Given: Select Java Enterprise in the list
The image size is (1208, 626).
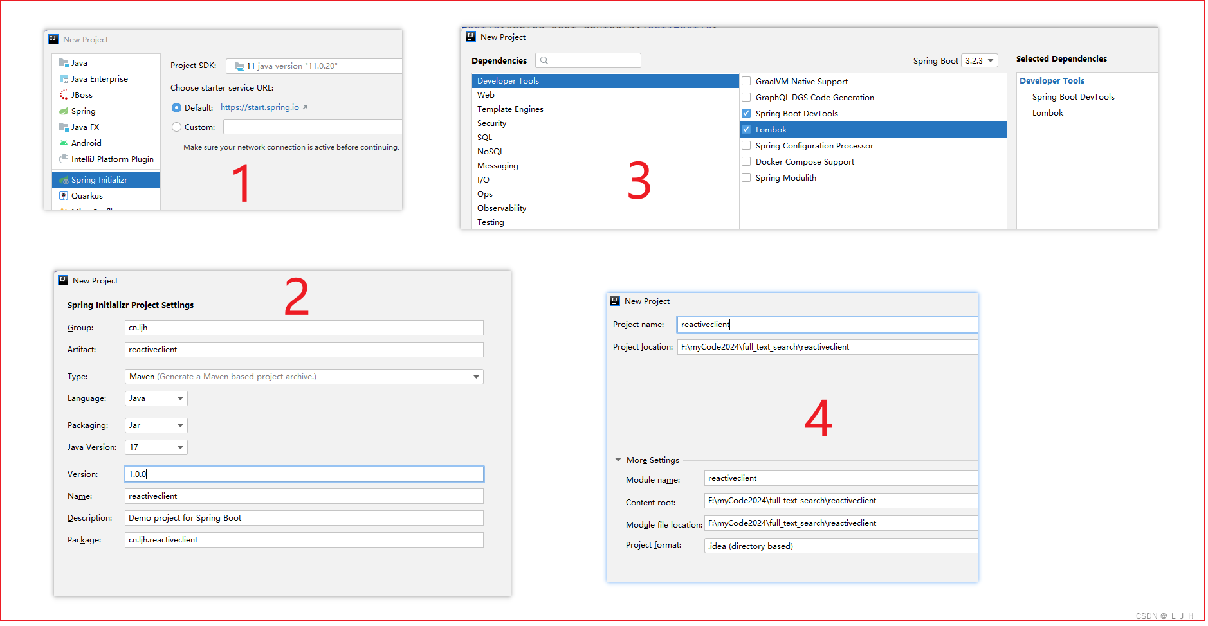Looking at the screenshot, I should coord(105,79).
